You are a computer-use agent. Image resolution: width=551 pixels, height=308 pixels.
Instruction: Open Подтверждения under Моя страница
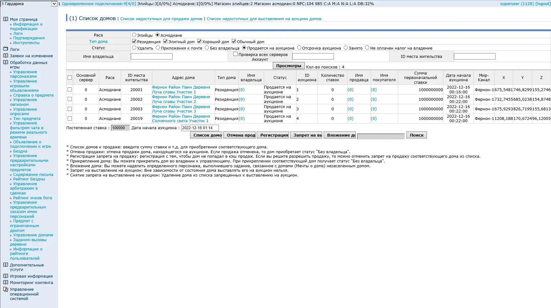pyautogui.click(x=29, y=38)
